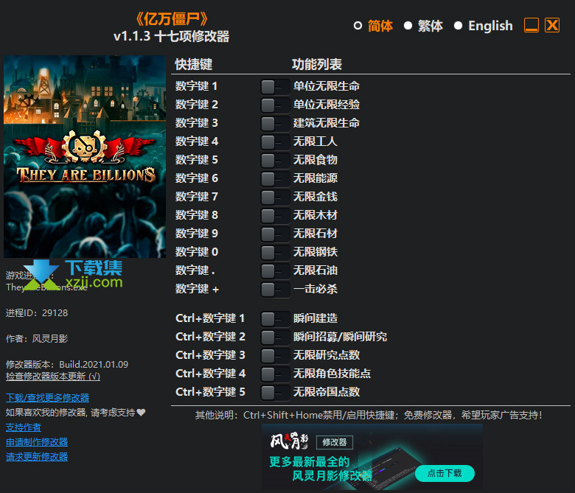
Task: Enable 无限角色技能点 switch
Action: click(x=275, y=374)
